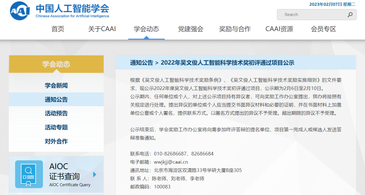Click the 通知公告 breadcrumb link

142,63
